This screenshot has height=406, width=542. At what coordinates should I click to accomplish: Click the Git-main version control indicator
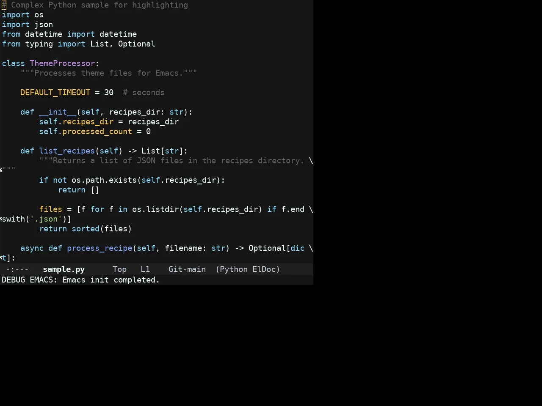click(x=187, y=269)
